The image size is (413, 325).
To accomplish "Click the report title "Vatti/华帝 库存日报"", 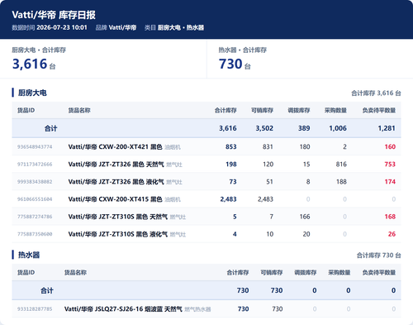I will coord(54,15).
